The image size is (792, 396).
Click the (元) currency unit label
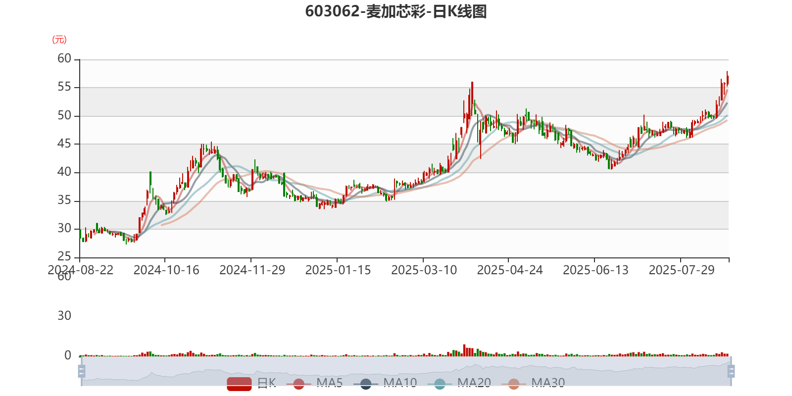click(x=59, y=40)
